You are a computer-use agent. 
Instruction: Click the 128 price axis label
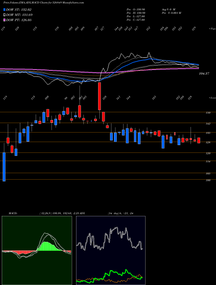(208, 142)
